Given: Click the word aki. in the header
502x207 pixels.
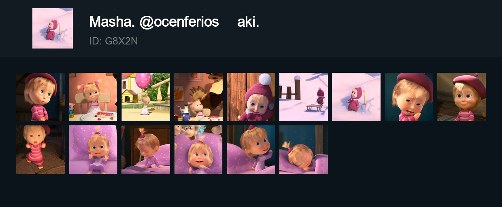Looking at the screenshot, I should coord(248,22).
